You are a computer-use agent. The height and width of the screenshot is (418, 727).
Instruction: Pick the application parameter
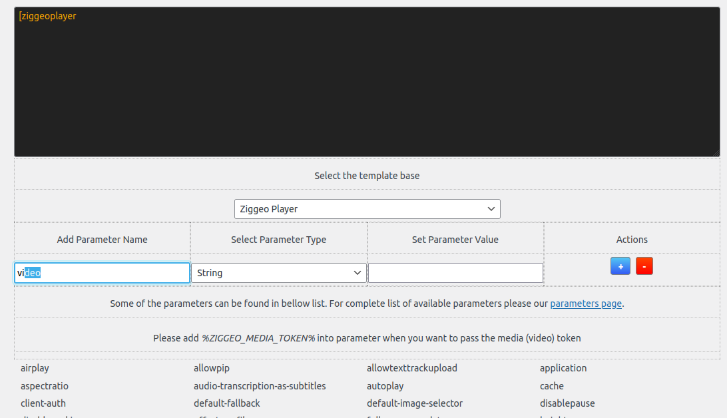tap(563, 368)
